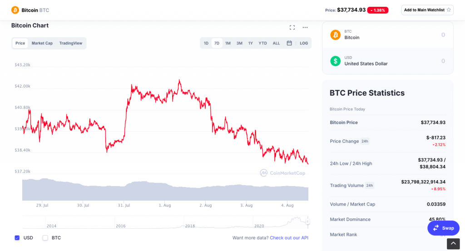Screen dimensions: 465x251
Task: Click the $38,804.34 24h high value
Action: pyautogui.click(x=432, y=167)
